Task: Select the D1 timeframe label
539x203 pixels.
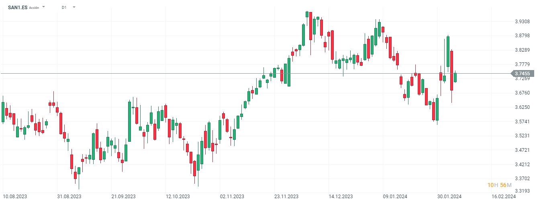Action: (x=64, y=7)
